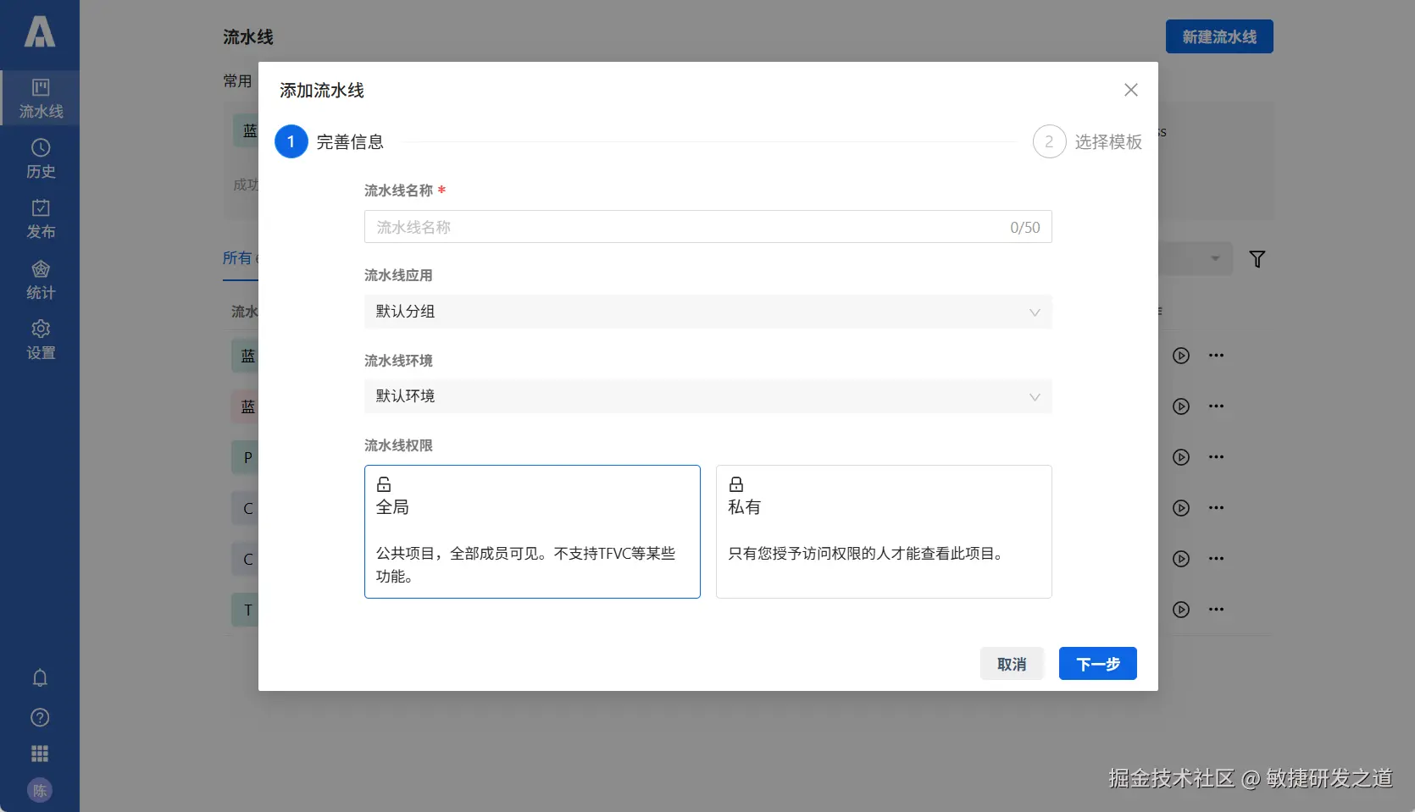Select the 全局 global permission card
Screen dimensions: 1415x812
532,532
